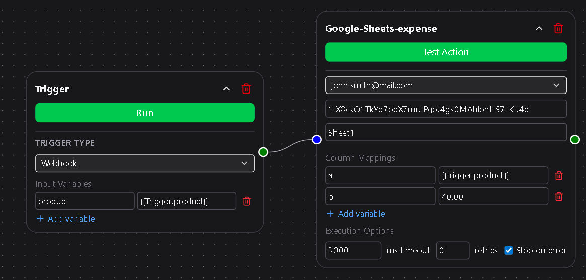Add variable under Column Mappings

tap(356, 214)
